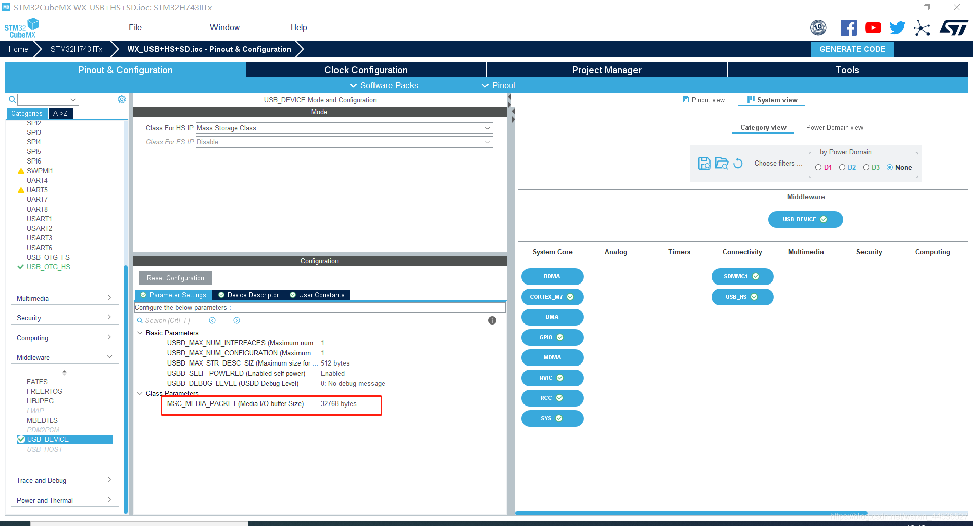Screen dimensions: 973x526
Task: Open the Help menu
Action: [x=299, y=28]
